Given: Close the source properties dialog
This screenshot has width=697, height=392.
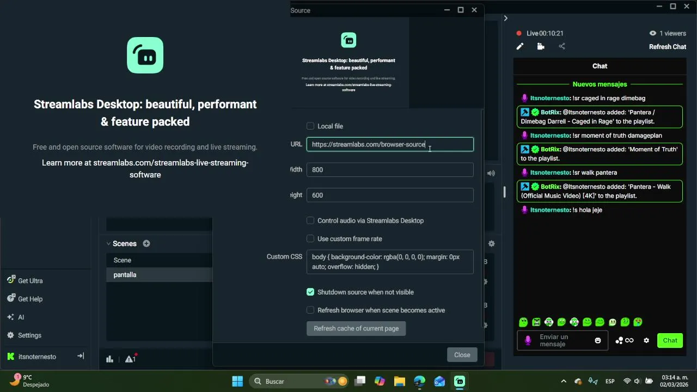Looking at the screenshot, I should [x=462, y=355].
